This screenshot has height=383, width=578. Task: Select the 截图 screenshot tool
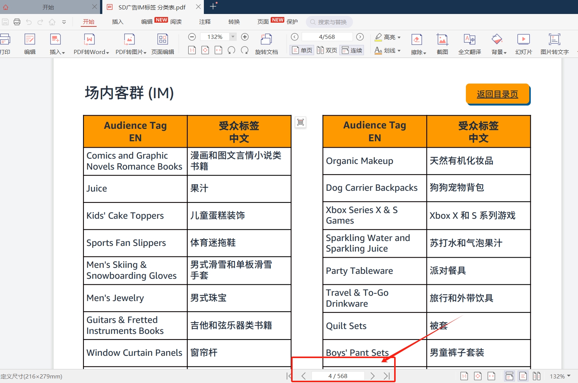pos(442,43)
